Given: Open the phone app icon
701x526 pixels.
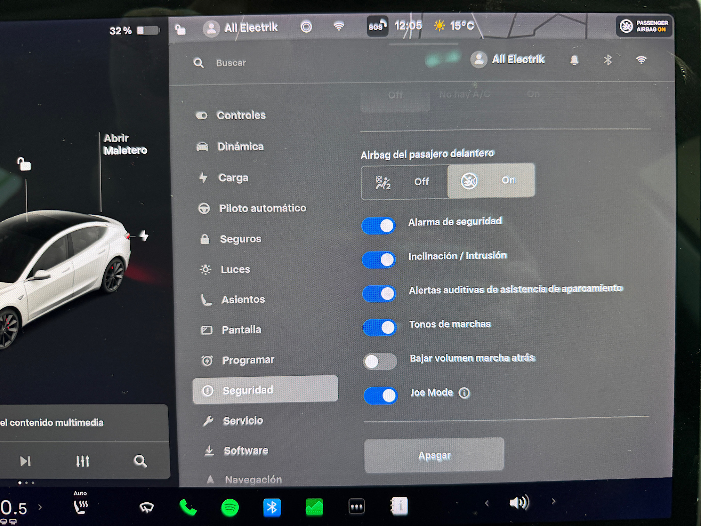Looking at the screenshot, I should coord(188,508).
